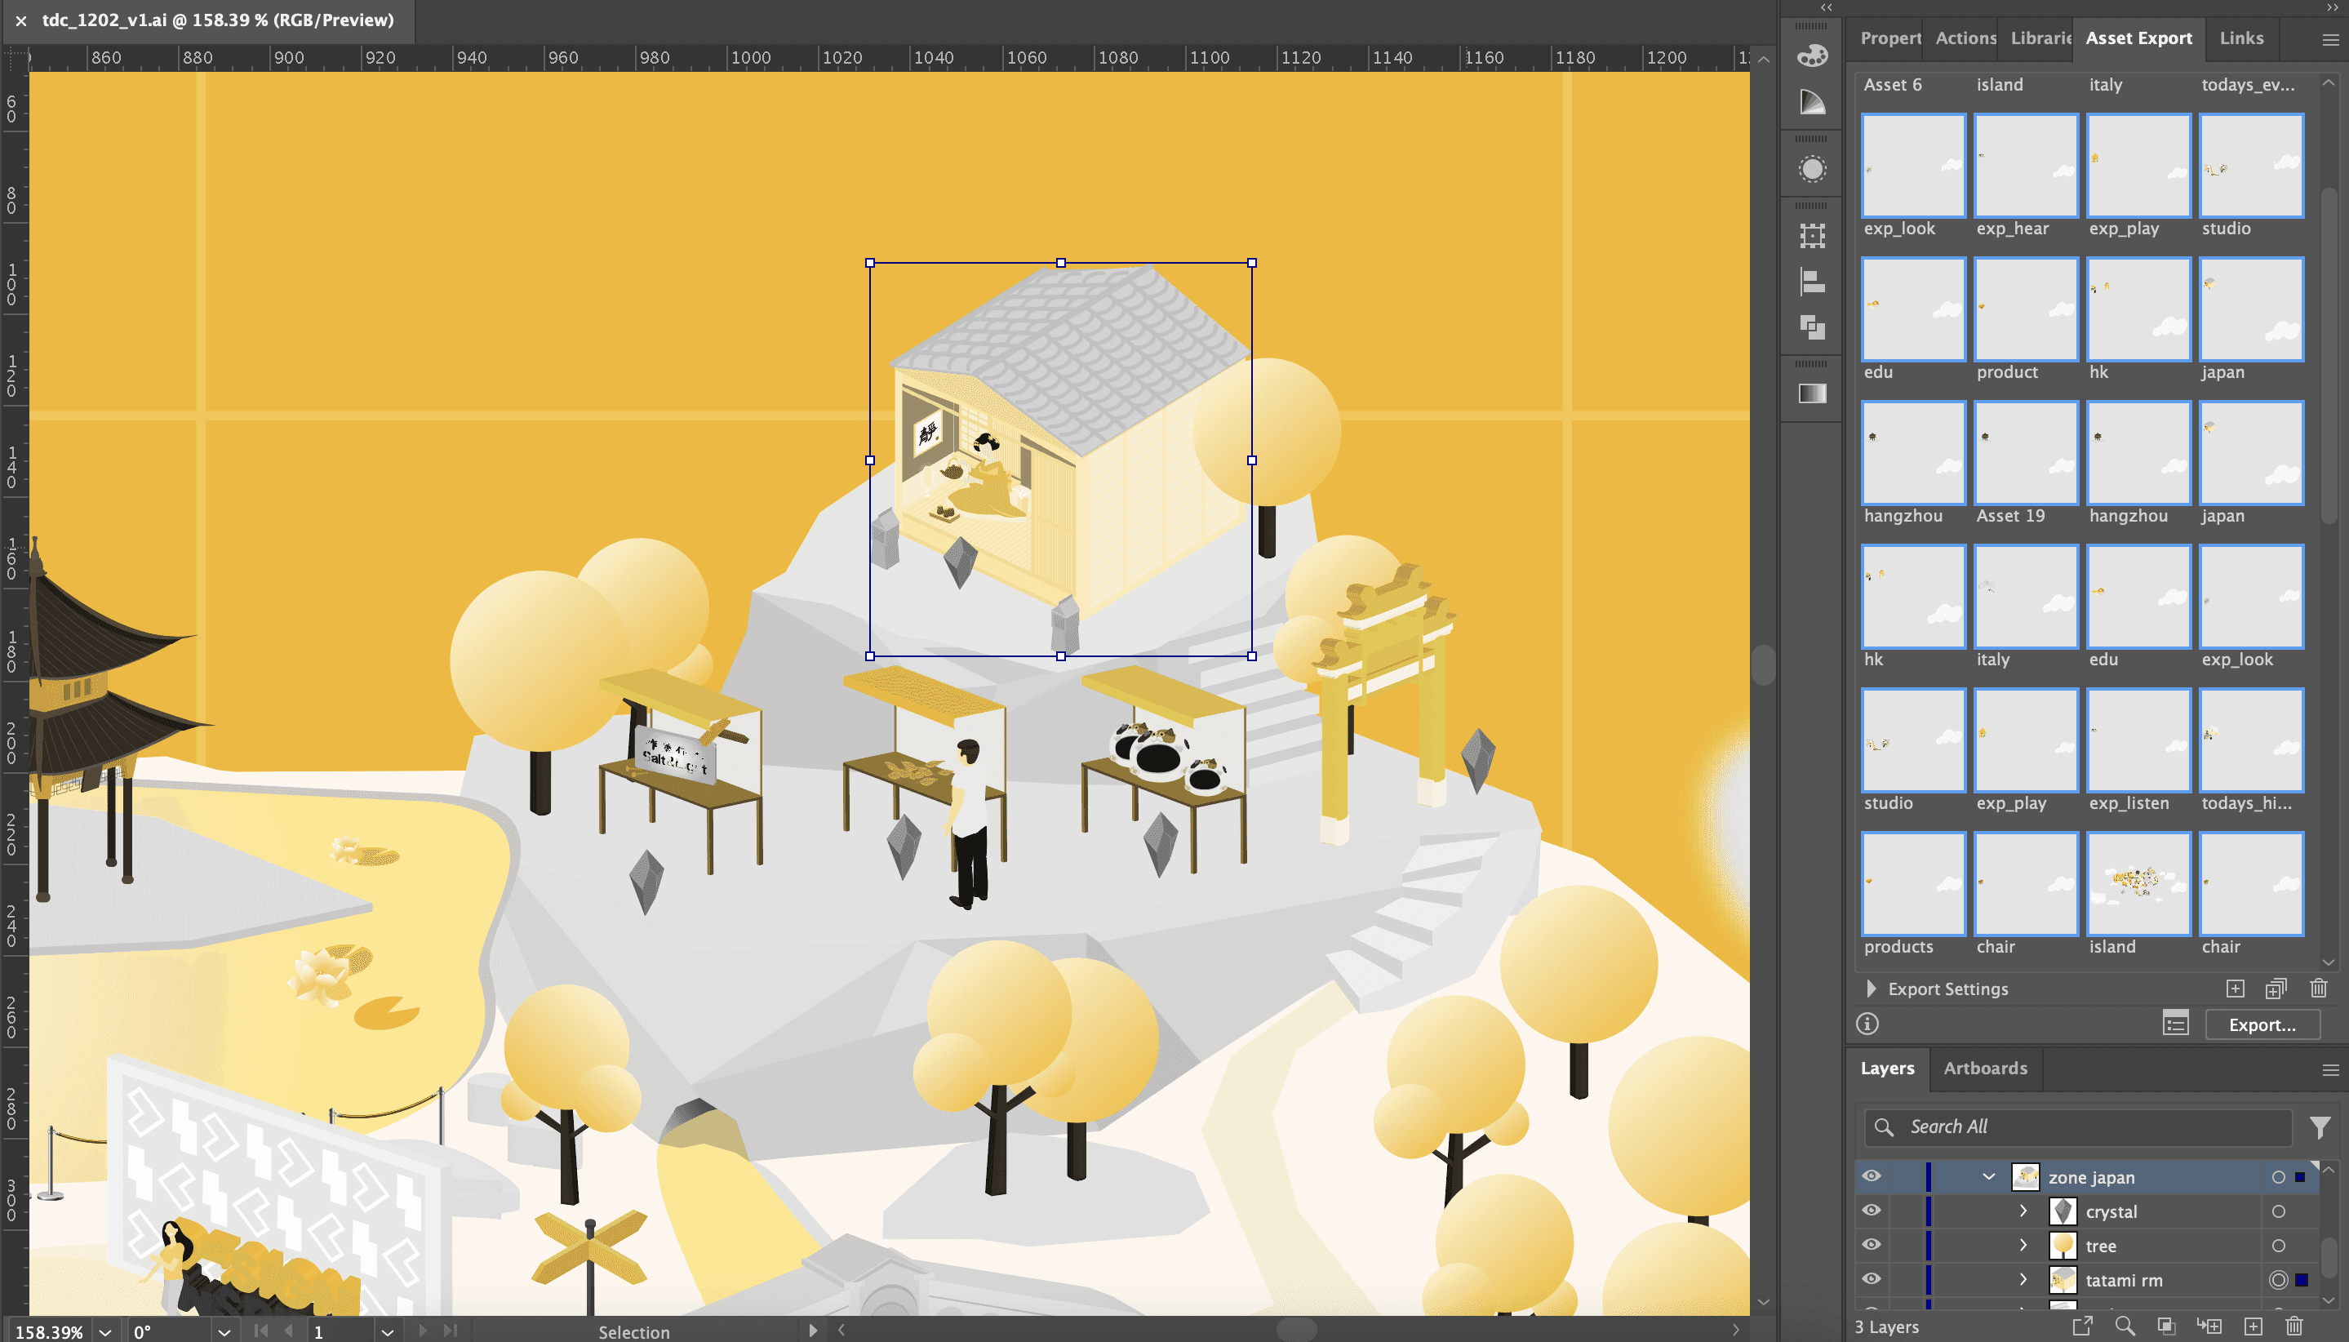Screen dimensions: 2349x1342
Task: Click the zone japan selection color square
Action: tap(2299, 1177)
